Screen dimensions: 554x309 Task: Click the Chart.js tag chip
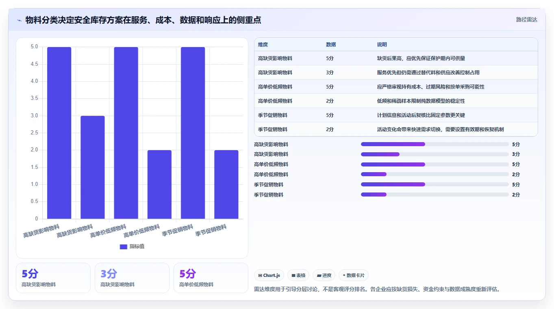pos(269,275)
